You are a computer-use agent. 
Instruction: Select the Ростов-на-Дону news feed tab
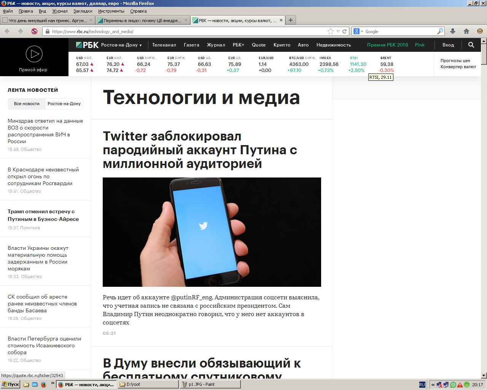(64, 104)
